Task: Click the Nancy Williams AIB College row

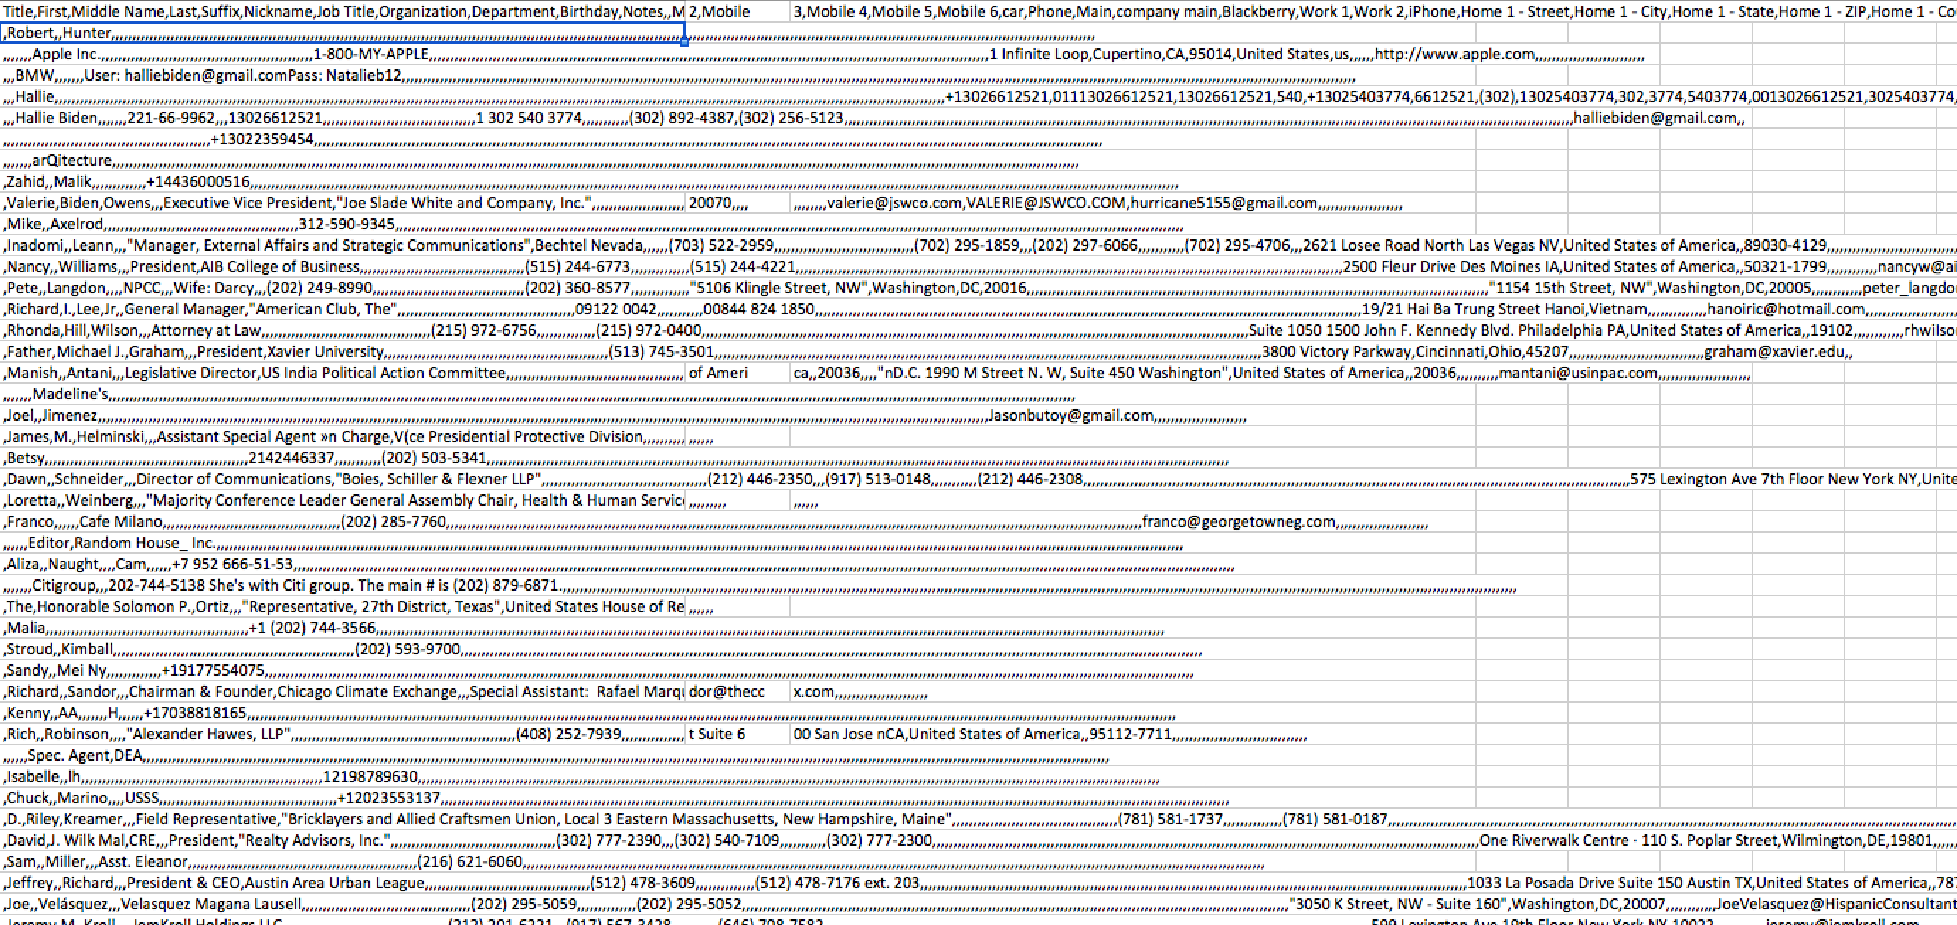Action: tap(978, 266)
